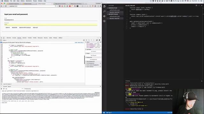Open the console filter

pyautogui.click(x=4, y=89)
